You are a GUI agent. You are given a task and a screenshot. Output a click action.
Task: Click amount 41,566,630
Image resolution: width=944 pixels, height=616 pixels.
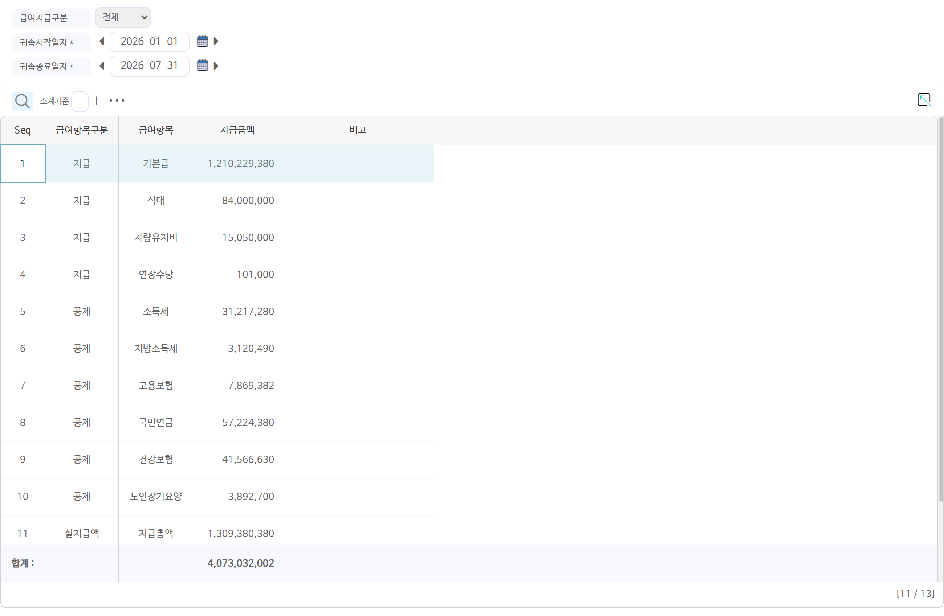coord(248,459)
